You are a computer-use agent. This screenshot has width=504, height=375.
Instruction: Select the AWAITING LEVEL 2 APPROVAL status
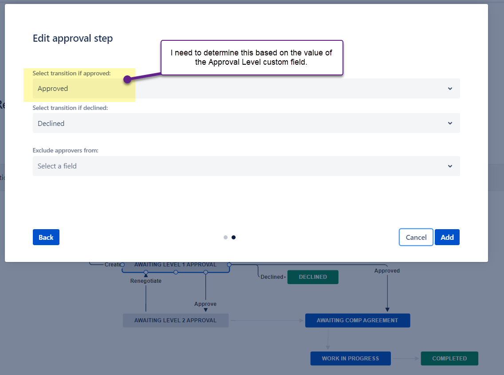tap(176, 320)
